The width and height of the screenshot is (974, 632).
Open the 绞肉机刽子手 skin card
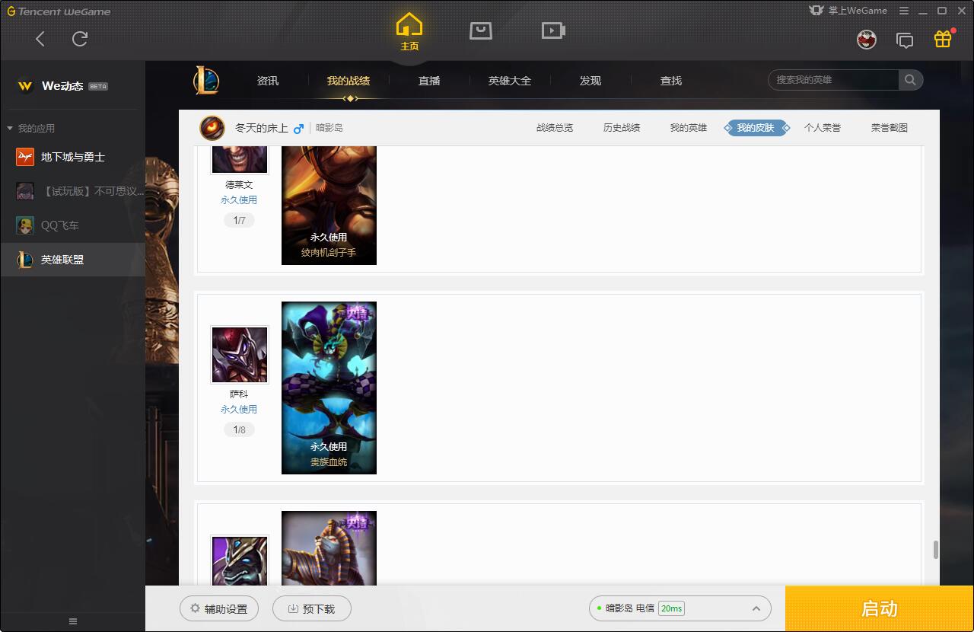click(329, 205)
